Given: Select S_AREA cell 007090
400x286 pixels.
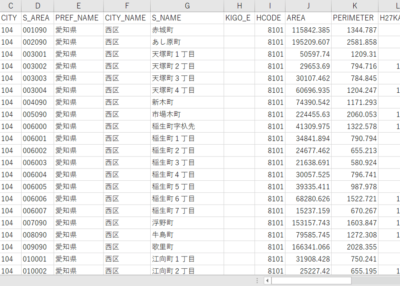Looking at the screenshot, I should (x=38, y=223).
